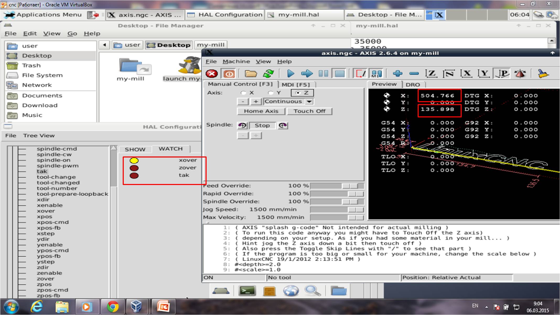The width and height of the screenshot is (560, 315).
Task: Reload the current G-code file
Action: pyautogui.click(x=268, y=74)
